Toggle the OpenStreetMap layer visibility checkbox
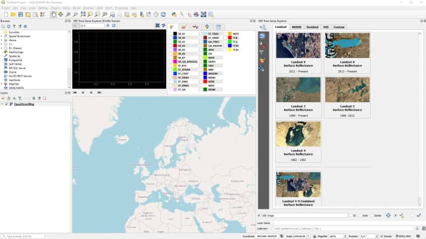The image size is (426, 239). [7, 104]
